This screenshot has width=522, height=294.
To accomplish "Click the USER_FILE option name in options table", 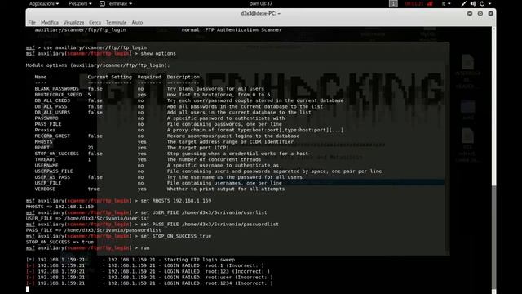I will (x=48, y=183).
